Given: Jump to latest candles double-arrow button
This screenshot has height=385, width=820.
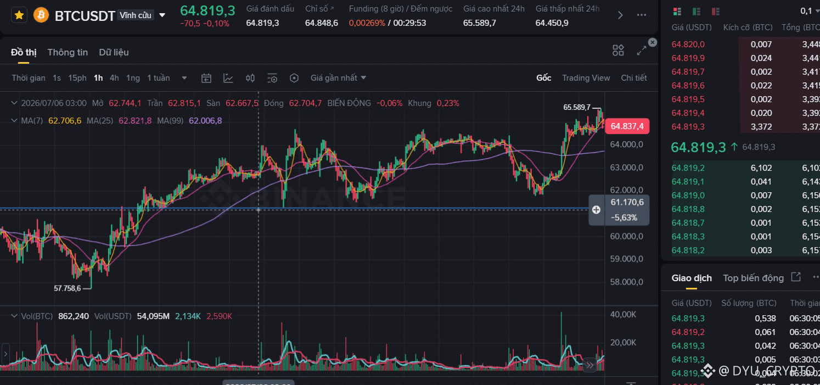Looking at the screenshot, I should pyautogui.click(x=590, y=364).
